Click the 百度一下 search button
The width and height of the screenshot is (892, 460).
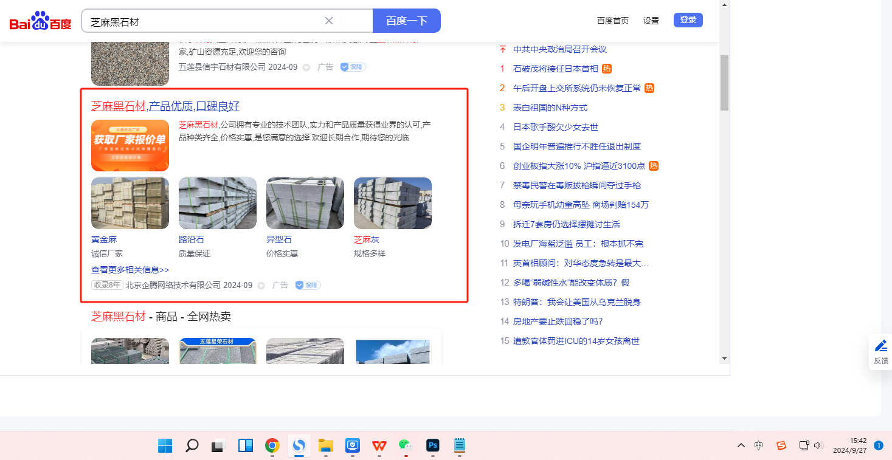click(x=407, y=21)
